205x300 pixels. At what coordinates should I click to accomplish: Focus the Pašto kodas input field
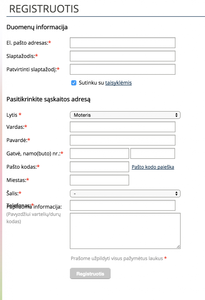(99, 167)
